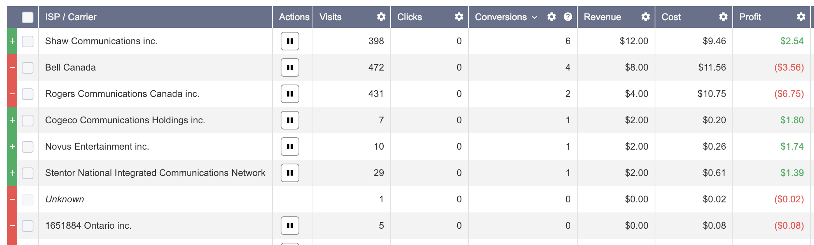The height and width of the screenshot is (245, 814).
Task: Open Revenue column gear settings
Action: 646,17
